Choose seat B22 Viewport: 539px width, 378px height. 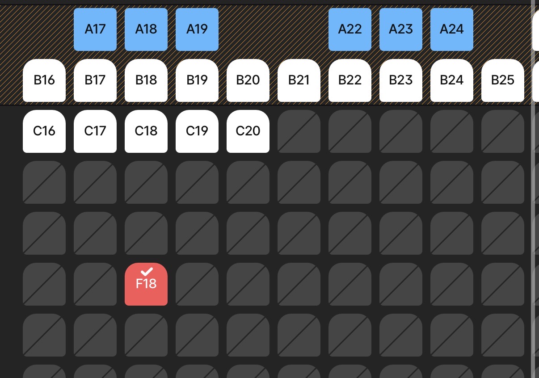(350, 80)
